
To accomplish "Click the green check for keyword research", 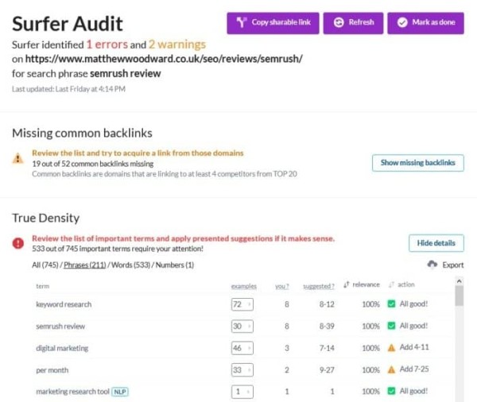I will coord(391,304).
